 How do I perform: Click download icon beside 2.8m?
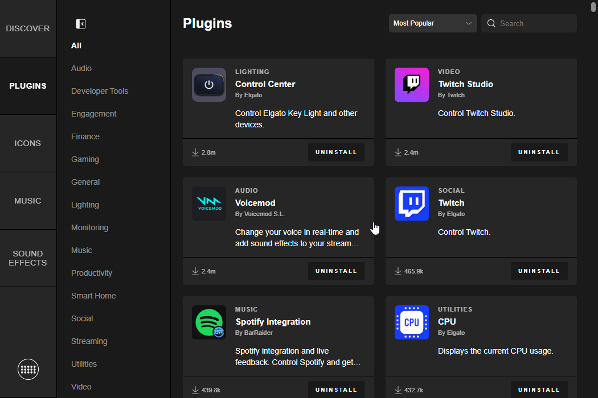click(x=195, y=152)
